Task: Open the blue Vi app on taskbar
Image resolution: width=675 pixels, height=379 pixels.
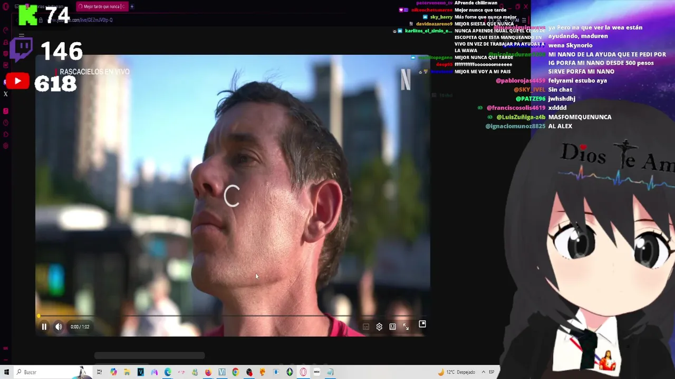Action: tap(222, 372)
